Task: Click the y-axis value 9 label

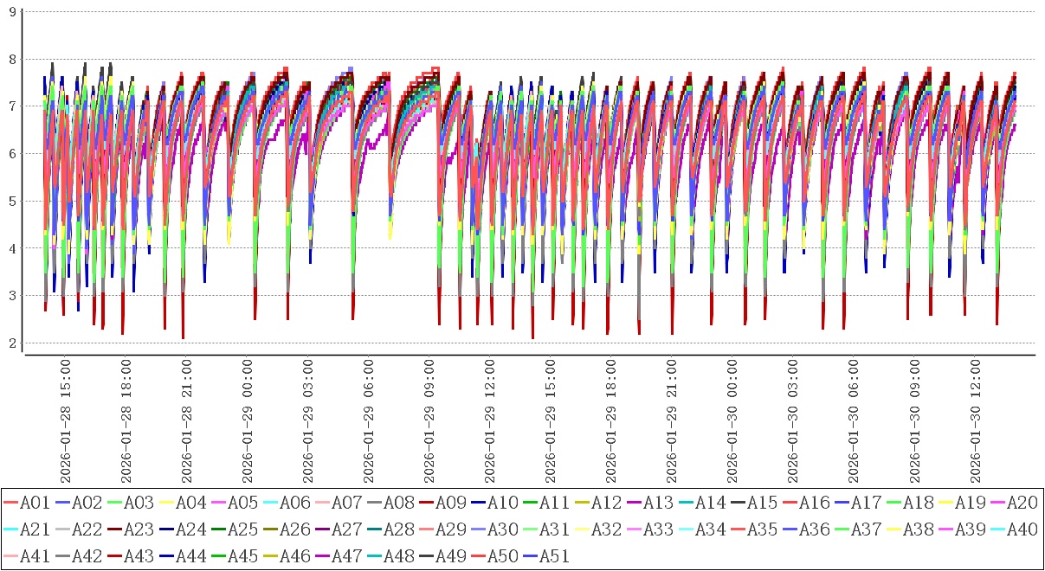Action: 11,11
